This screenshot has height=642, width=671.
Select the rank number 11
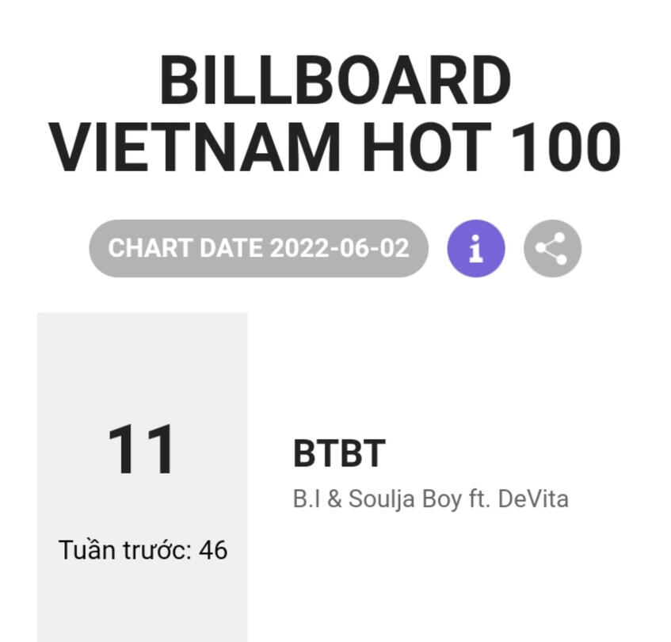142,450
